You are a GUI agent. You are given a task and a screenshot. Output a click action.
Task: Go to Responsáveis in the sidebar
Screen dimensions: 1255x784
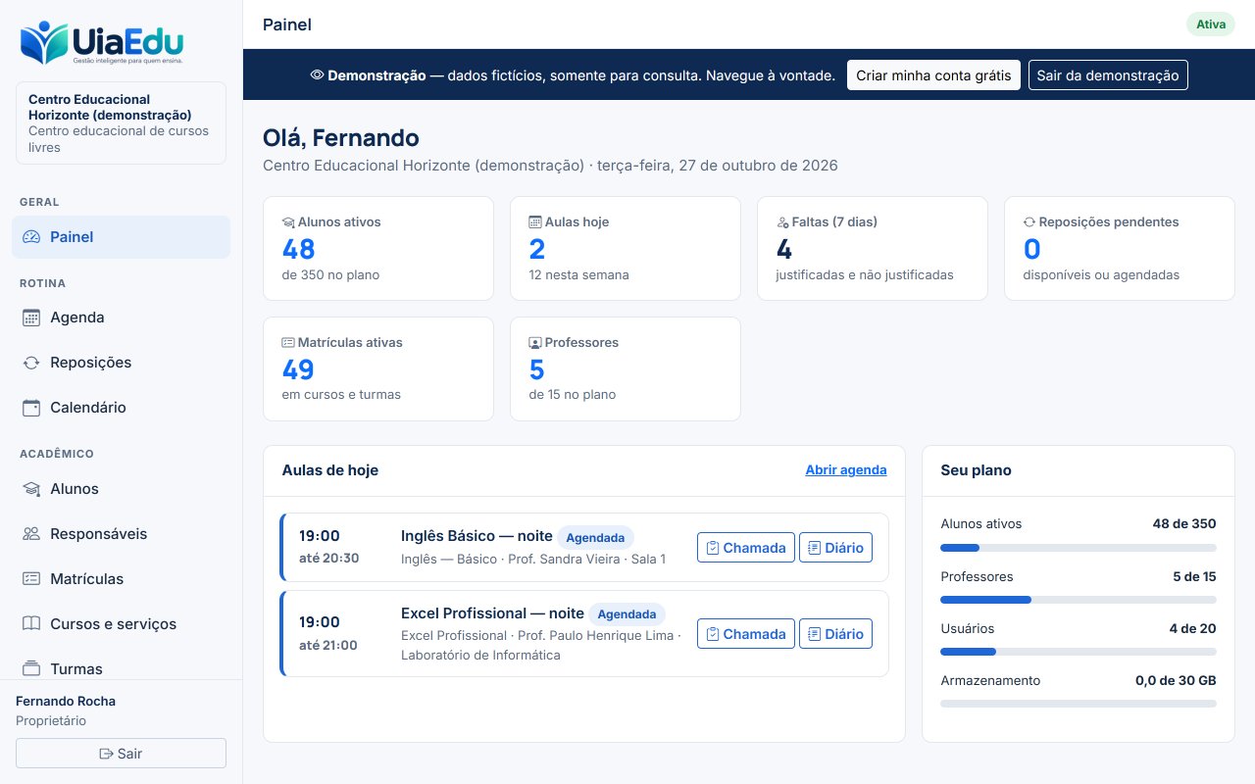122,534
